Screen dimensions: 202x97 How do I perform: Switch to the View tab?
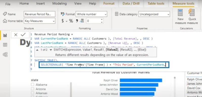click(78, 4)
